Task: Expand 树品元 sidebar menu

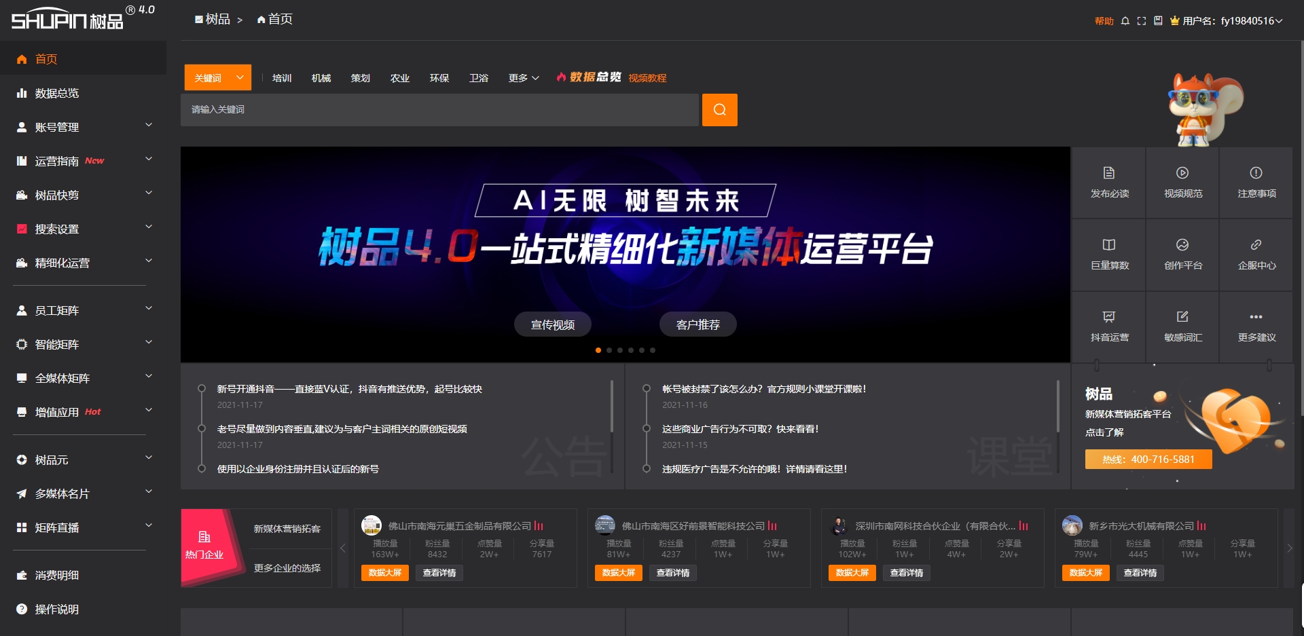Action: point(149,458)
